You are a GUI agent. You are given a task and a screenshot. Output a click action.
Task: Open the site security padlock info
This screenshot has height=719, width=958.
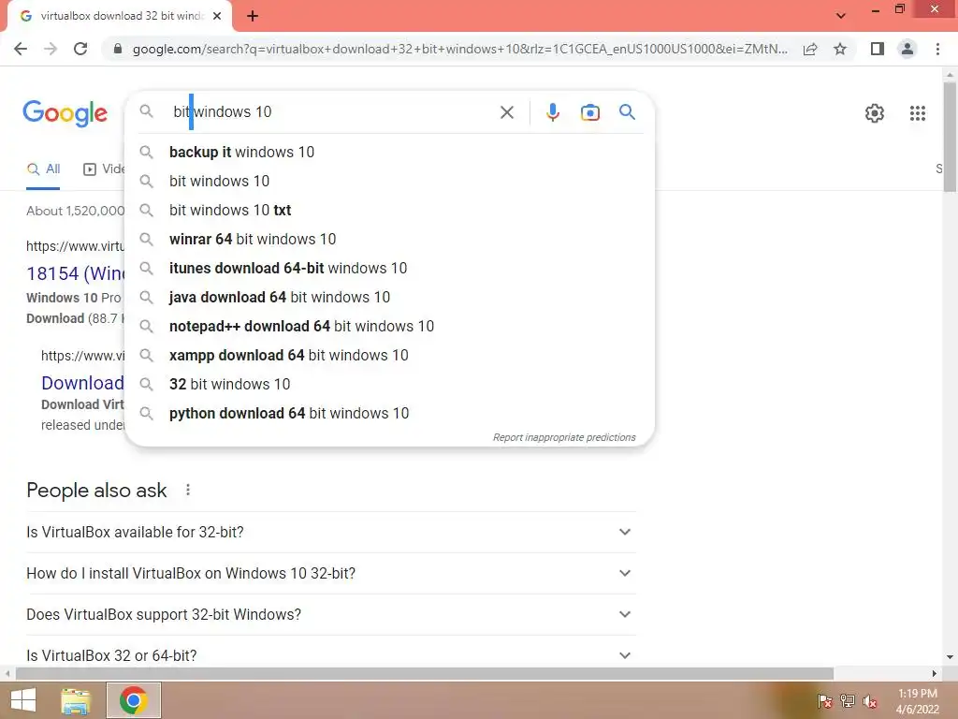point(118,49)
